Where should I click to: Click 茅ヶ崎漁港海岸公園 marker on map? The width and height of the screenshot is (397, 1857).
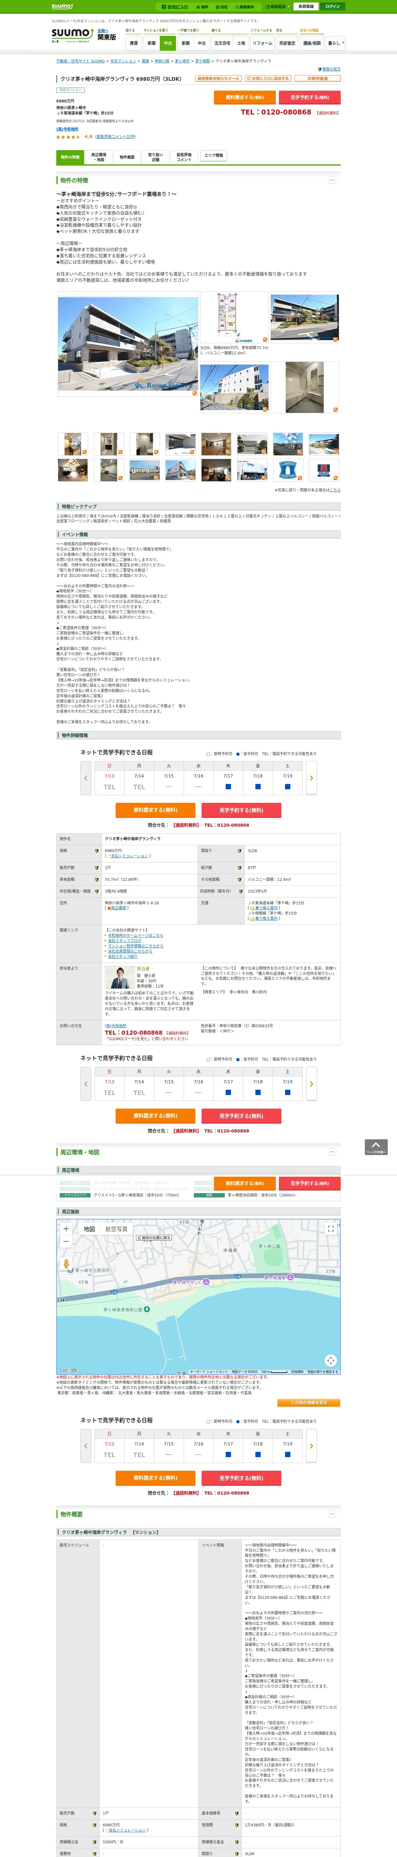click(146, 1309)
